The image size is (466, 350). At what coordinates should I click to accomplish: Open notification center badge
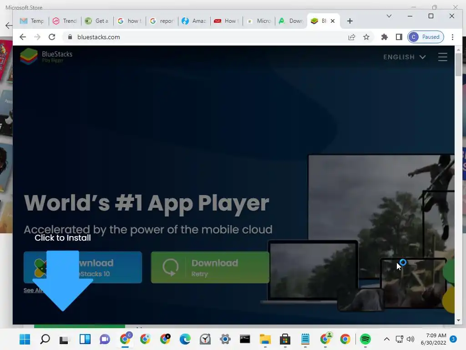click(453, 339)
